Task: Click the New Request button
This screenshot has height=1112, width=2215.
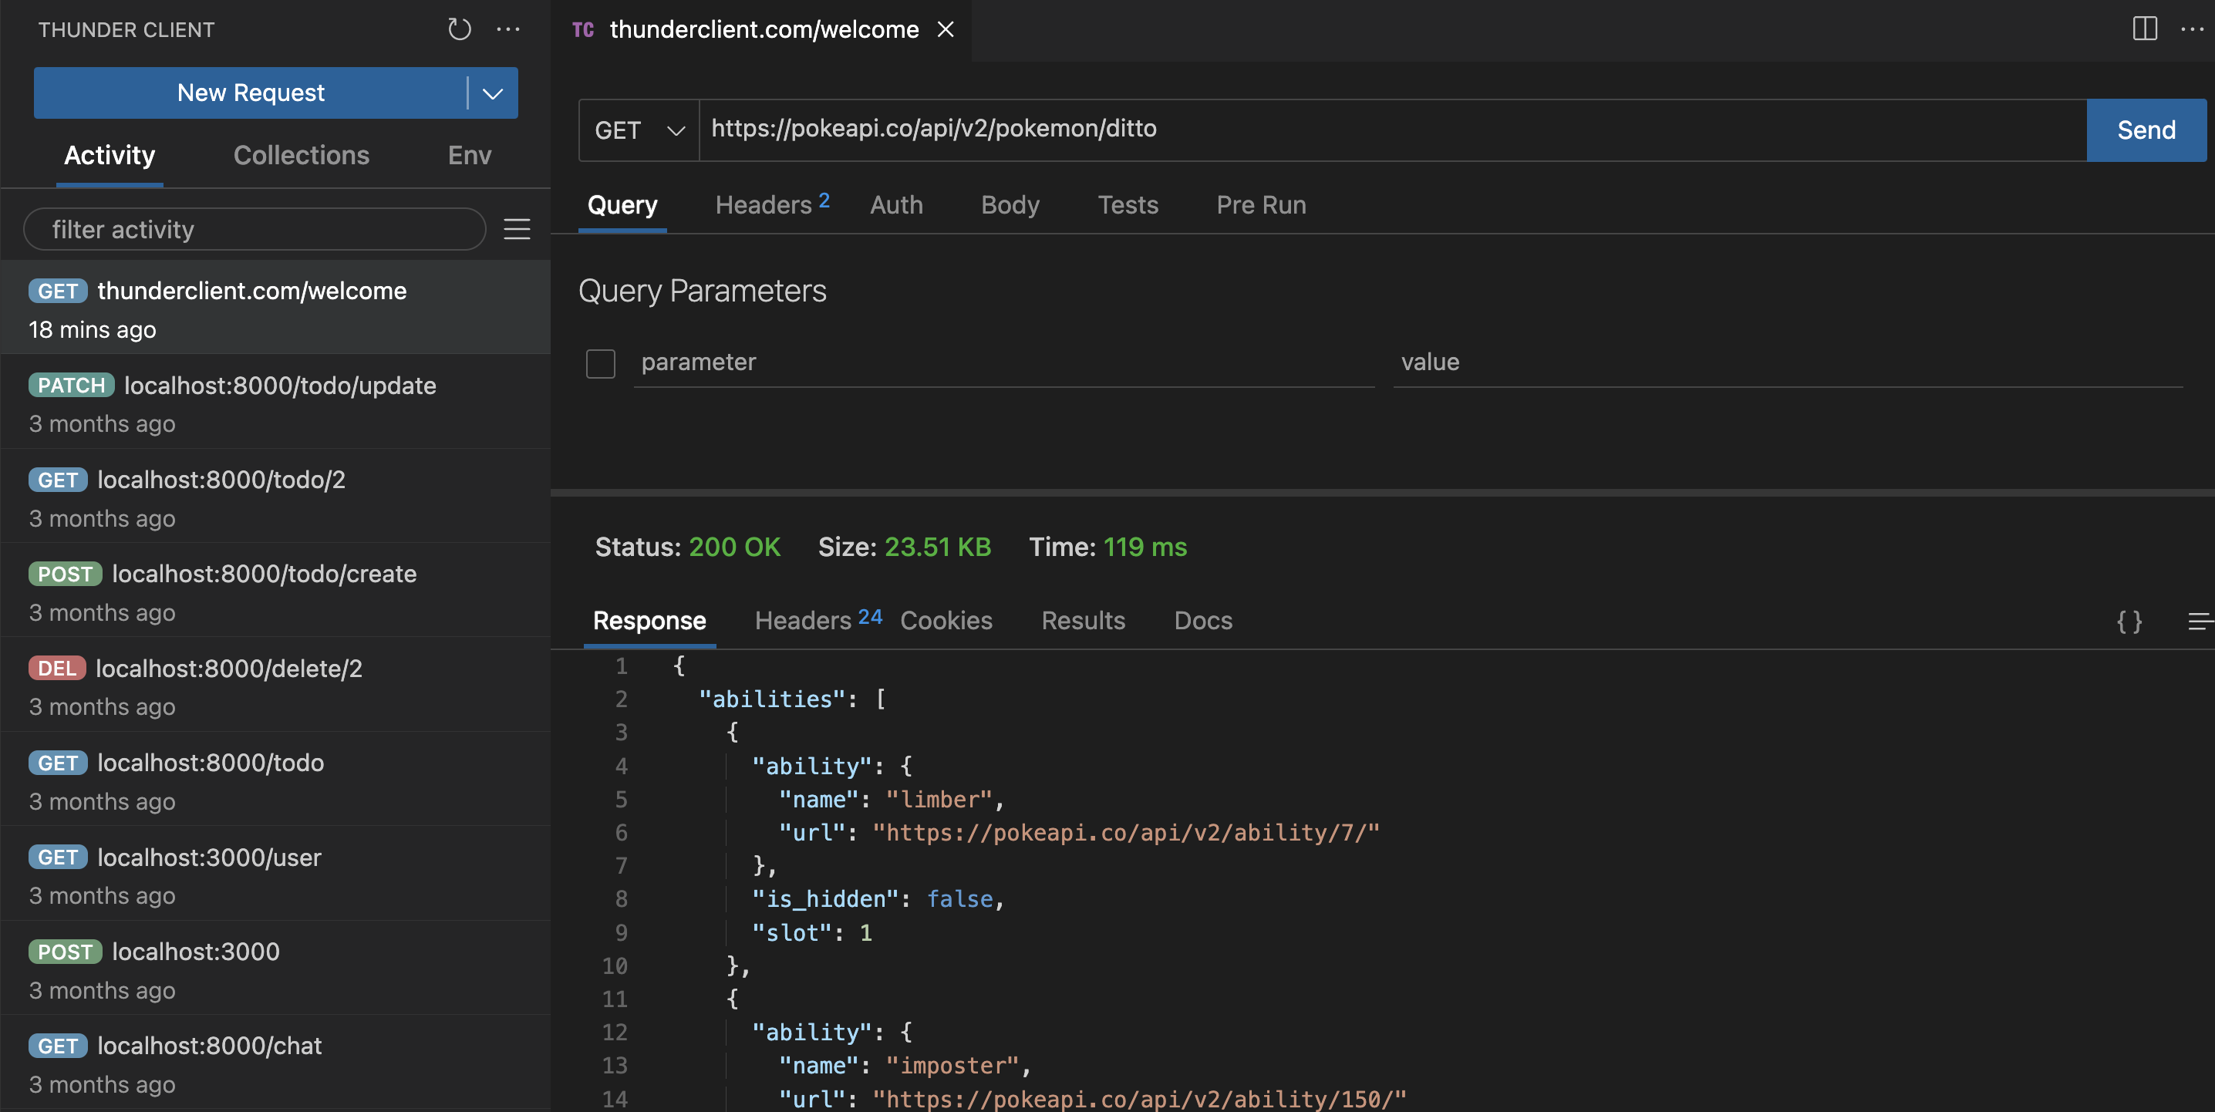Action: [251, 93]
